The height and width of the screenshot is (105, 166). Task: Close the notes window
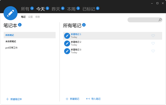click(163, 3)
